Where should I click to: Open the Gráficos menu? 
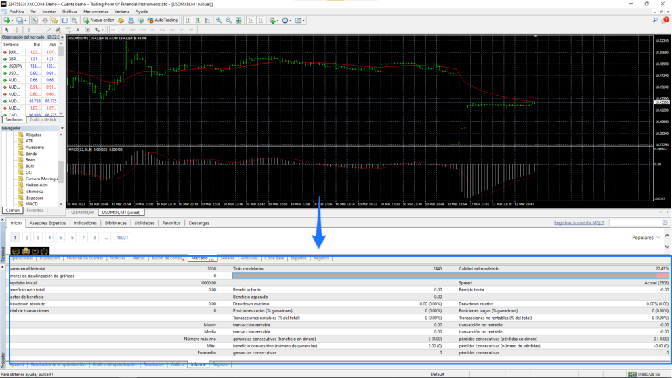coord(70,12)
